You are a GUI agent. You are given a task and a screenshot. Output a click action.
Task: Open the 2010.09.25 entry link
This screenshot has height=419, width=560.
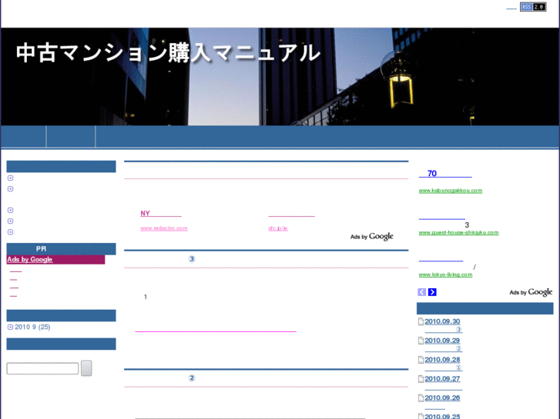click(x=442, y=416)
